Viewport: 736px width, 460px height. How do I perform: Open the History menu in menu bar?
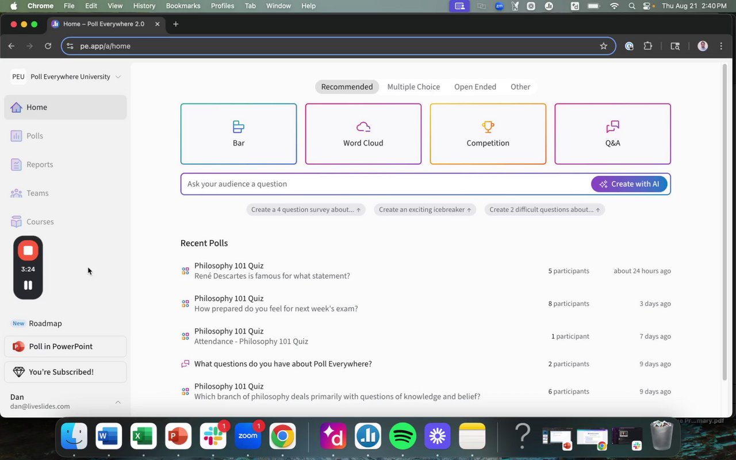[x=144, y=6]
